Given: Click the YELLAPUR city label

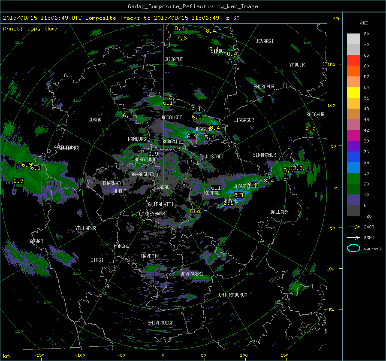Looking at the screenshot, I should coord(85,228).
